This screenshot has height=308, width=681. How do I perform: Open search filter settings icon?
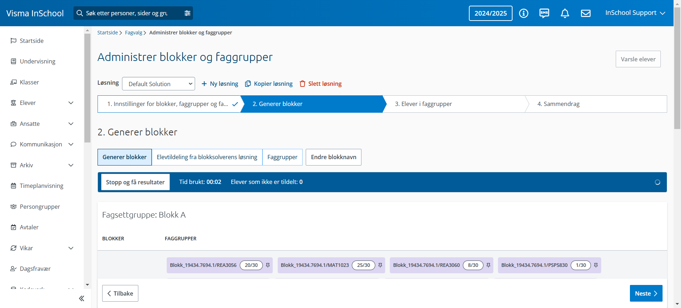click(187, 13)
